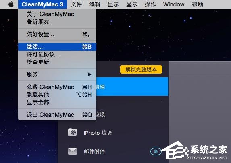Open the 文件 menu bar item
This screenshot has height=163, width=231.
point(76,4)
